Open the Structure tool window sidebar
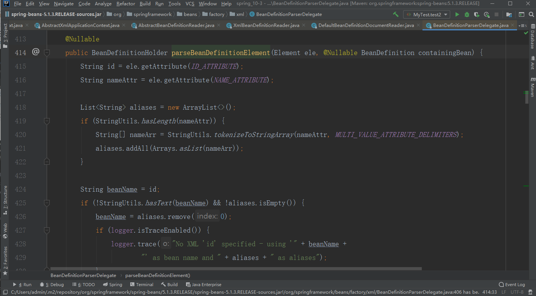The width and height of the screenshot is (536, 296). (5, 200)
